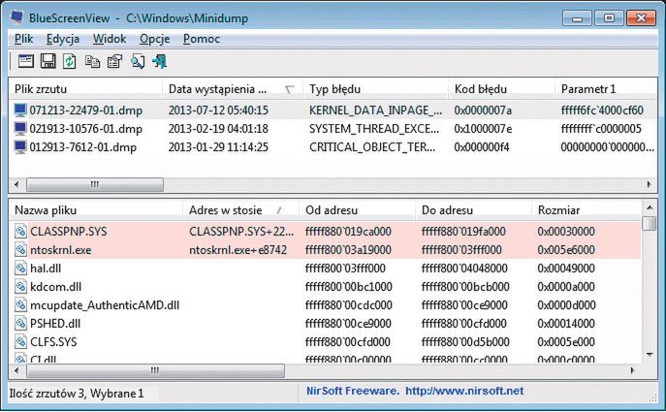Click upper pane scroll left arrow

click(16, 184)
